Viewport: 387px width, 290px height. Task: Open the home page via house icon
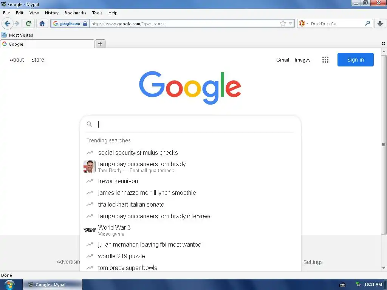pyautogui.click(x=42, y=24)
